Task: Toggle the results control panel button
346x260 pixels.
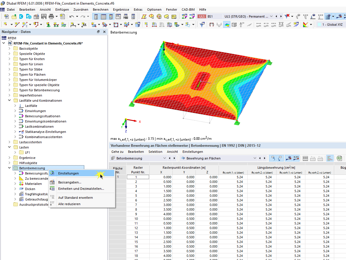Action: 111,16
